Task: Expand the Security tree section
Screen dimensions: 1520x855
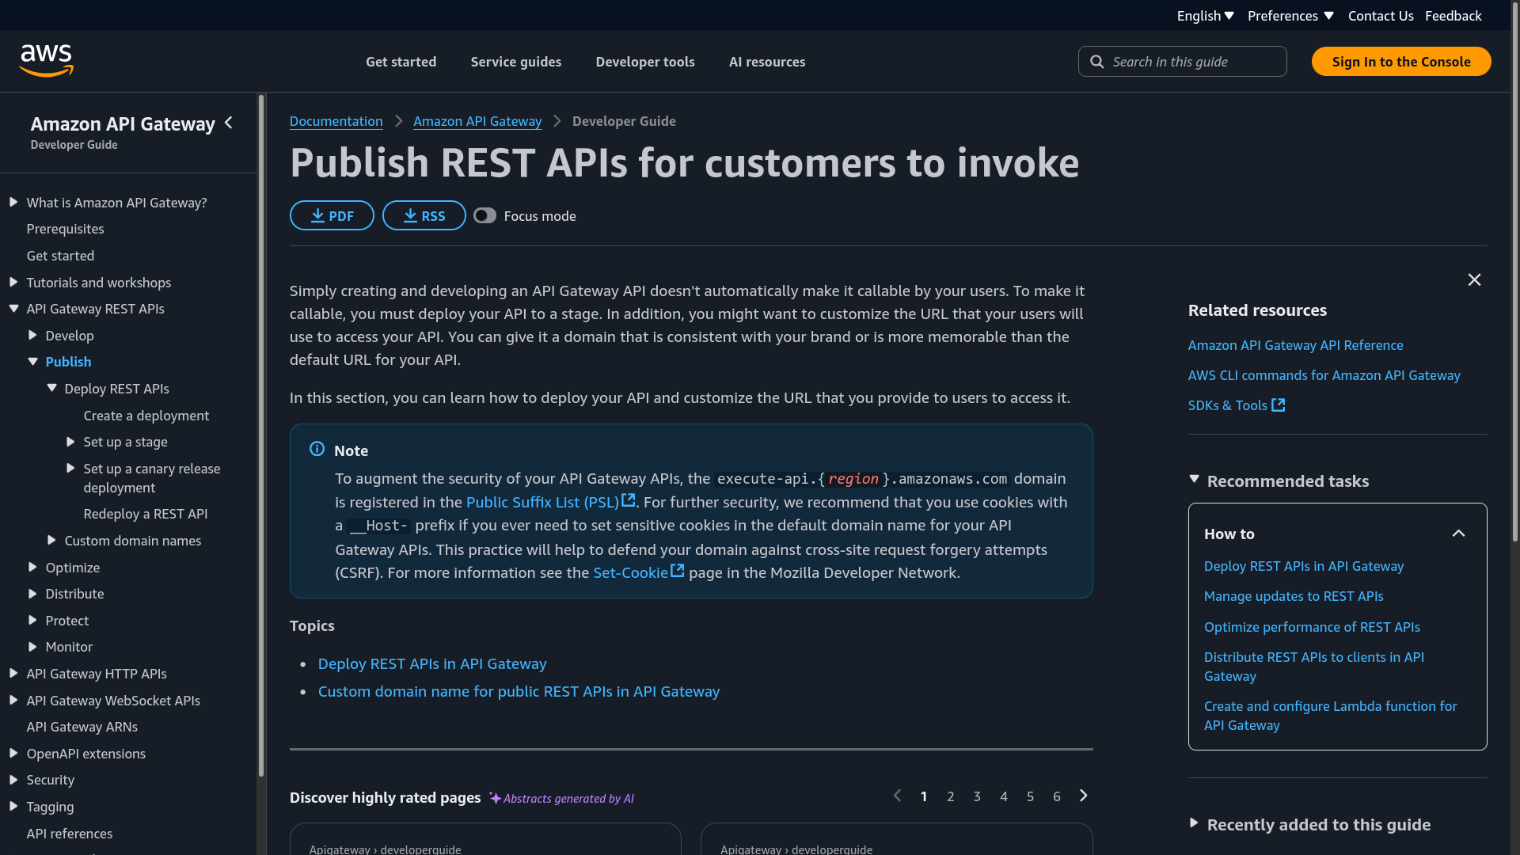Action: pyautogui.click(x=13, y=780)
